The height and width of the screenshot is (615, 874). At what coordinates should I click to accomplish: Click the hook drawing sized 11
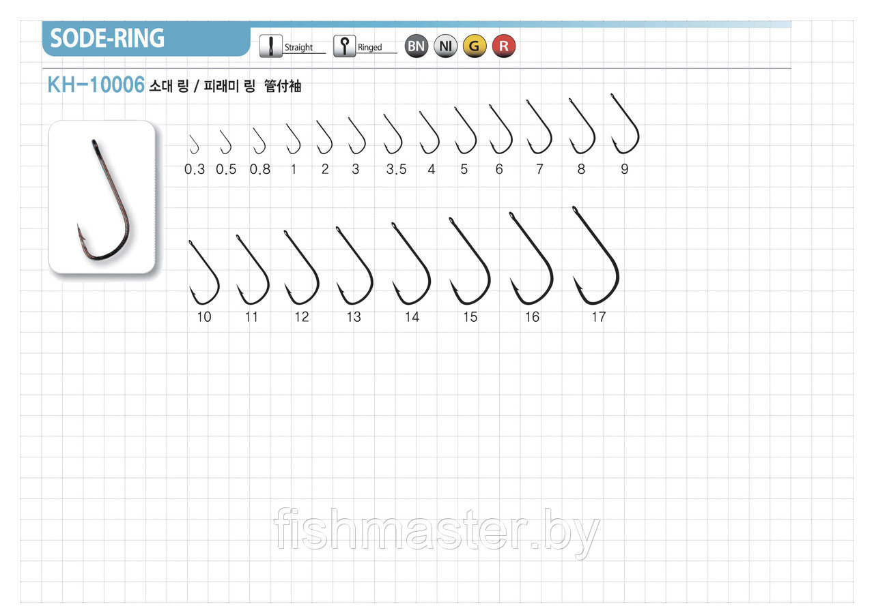[253, 269]
